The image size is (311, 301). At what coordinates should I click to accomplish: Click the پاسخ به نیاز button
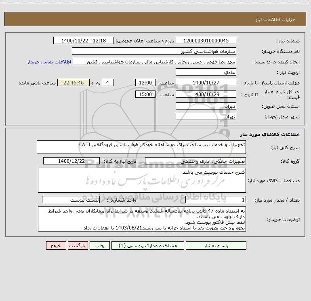216,245
